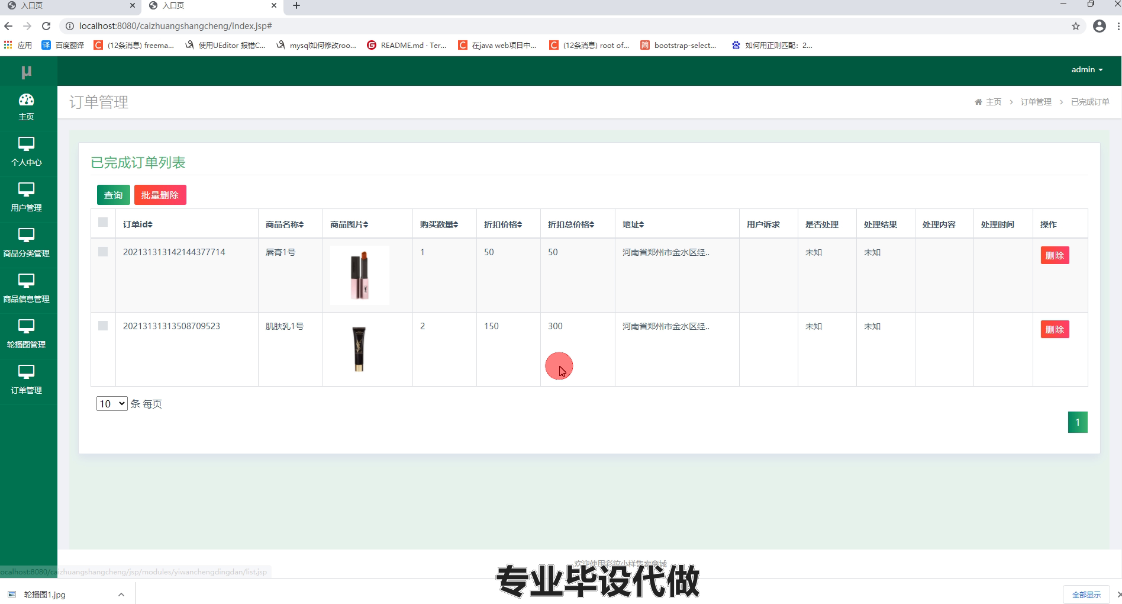Viewport: 1122px width, 604px height.
Task: Go back with the browser back arrow
Action: pyautogui.click(x=8, y=26)
